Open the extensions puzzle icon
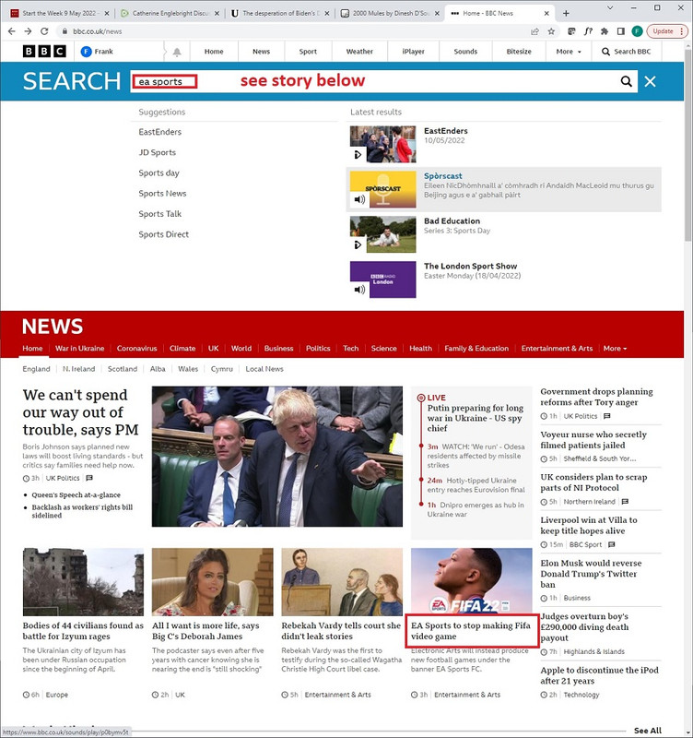693x738 pixels. click(x=605, y=31)
